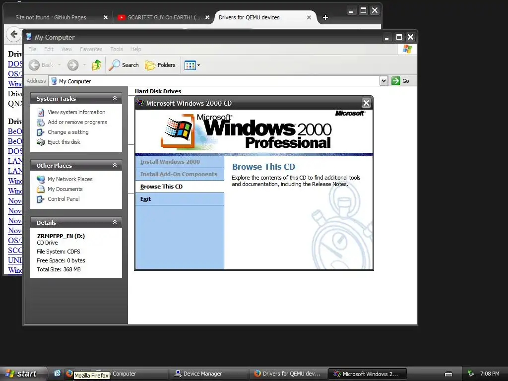Screen dimensions: 508x381
Task: Click the ZRMPFPP_EN (D:) details text
Action: point(61,236)
